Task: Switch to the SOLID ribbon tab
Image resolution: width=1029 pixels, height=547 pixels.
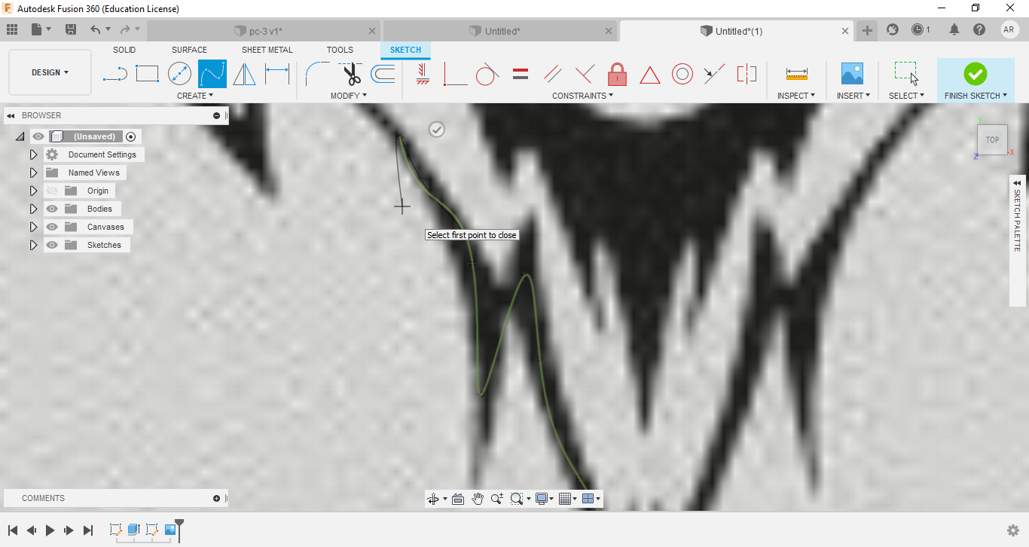Action: click(124, 50)
